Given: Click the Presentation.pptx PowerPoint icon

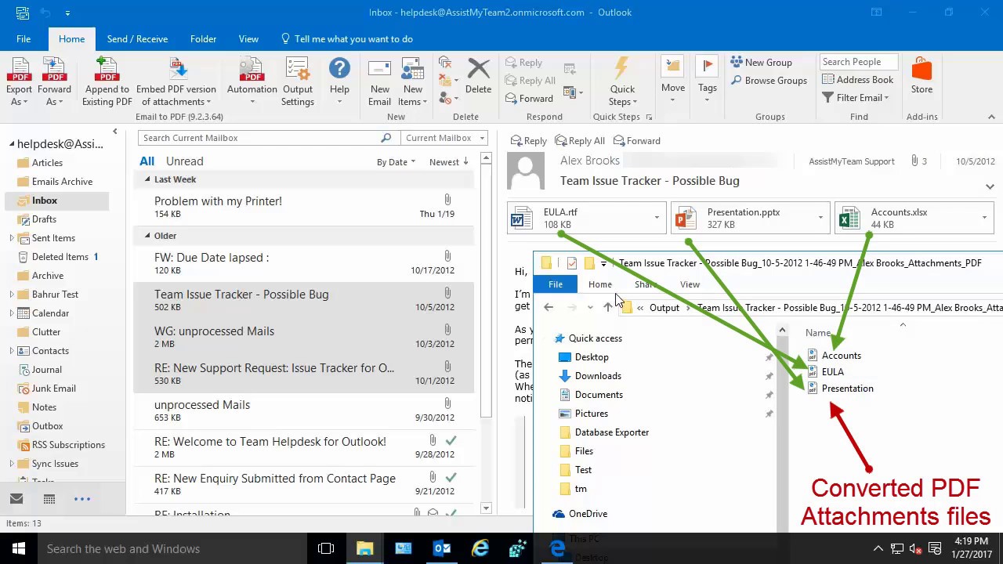Looking at the screenshot, I should pyautogui.click(x=685, y=218).
